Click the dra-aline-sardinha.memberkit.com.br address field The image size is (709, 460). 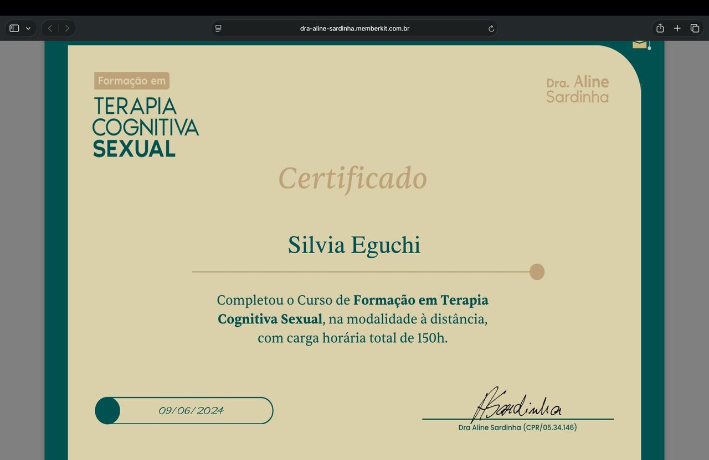354,28
